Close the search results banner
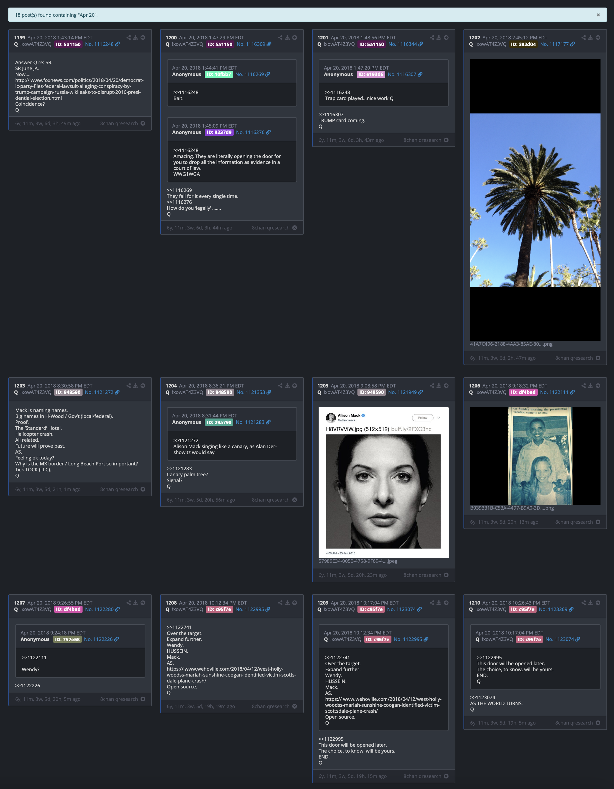Viewport: 614px width, 789px height. tap(598, 15)
